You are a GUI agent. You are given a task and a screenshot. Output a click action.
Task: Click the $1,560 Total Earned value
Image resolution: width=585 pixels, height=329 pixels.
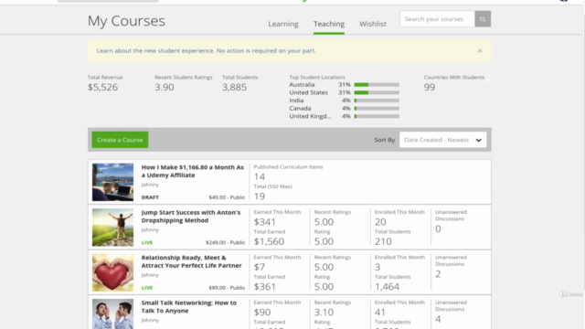coord(269,241)
